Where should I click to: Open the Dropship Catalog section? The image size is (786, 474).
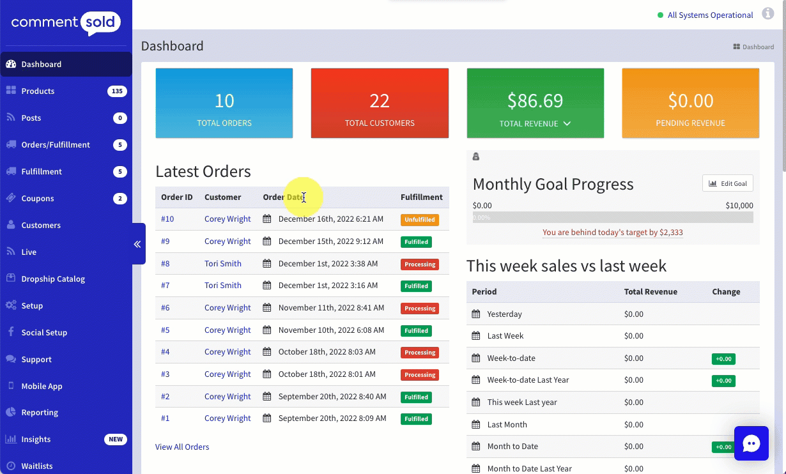coord(53,279)
